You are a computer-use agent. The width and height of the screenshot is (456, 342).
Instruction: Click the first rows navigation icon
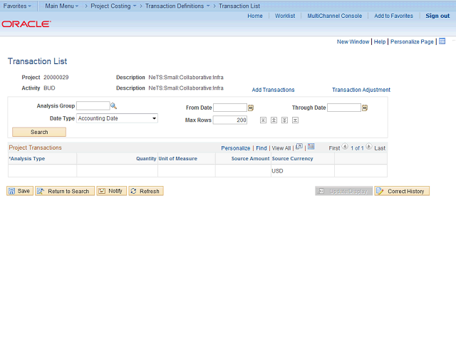pos(263,120)
